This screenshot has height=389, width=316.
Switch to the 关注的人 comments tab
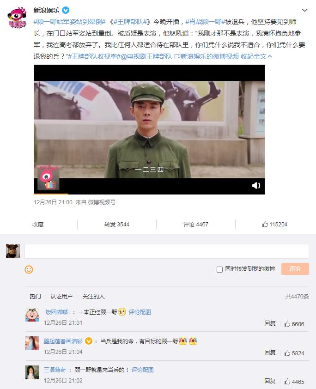[x=93, y=296]
